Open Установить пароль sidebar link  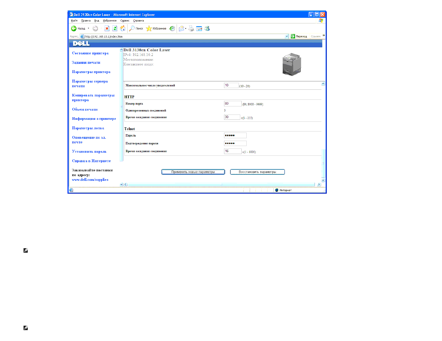click(89, 152)
